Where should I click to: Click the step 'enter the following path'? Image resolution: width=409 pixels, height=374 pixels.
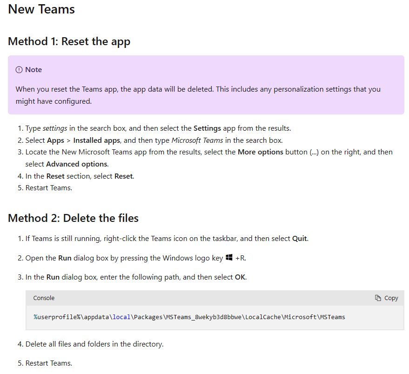point(136,277)
